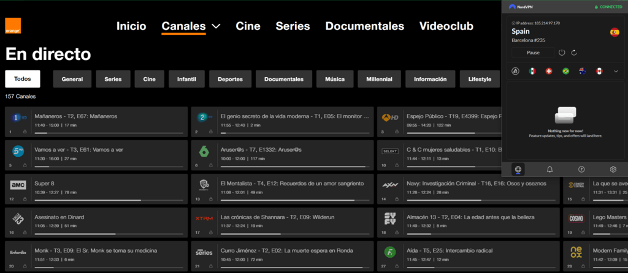This screenshot has height=273, width=628.
Task: Connect to Mexico flag in NordVPN
Action: click(x=532, y=71)
